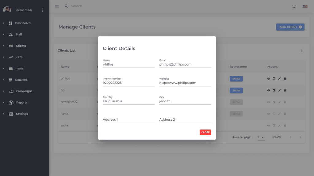Expand the Clients sidebar arrow
The width and height of the screenshot is (314, 176).
[x=4, y=46]
